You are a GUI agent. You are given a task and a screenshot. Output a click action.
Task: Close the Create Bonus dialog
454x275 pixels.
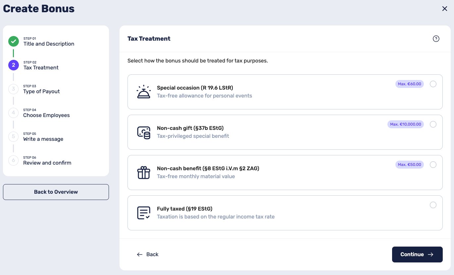coord(445,9)
